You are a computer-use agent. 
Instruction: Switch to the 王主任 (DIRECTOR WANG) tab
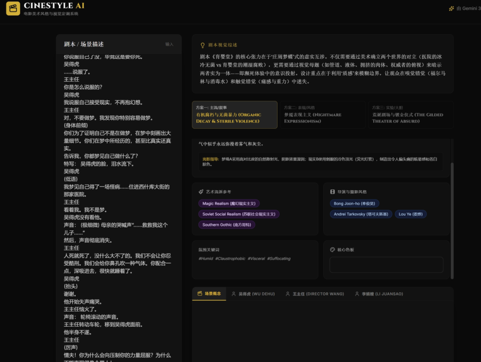point(315,294)
